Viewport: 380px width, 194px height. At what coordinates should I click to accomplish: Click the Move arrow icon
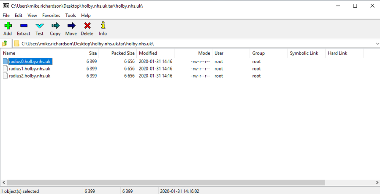click(x=71, y=26)
